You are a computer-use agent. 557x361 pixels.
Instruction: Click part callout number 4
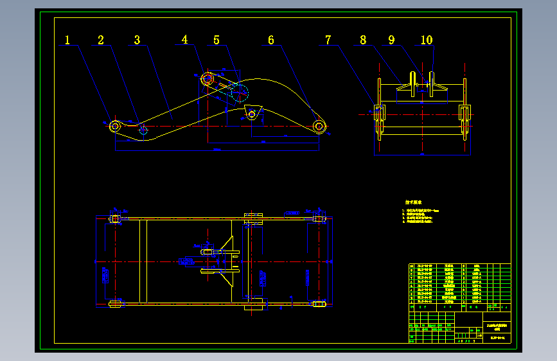click(x=185, y=39)
